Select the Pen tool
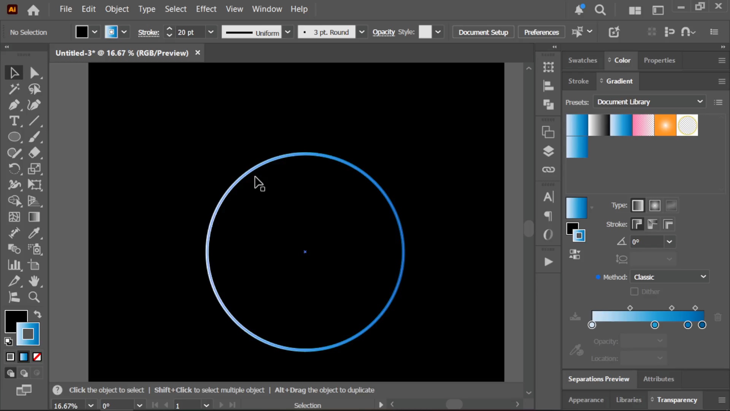The image size is (730, 411). coord(14,105)
